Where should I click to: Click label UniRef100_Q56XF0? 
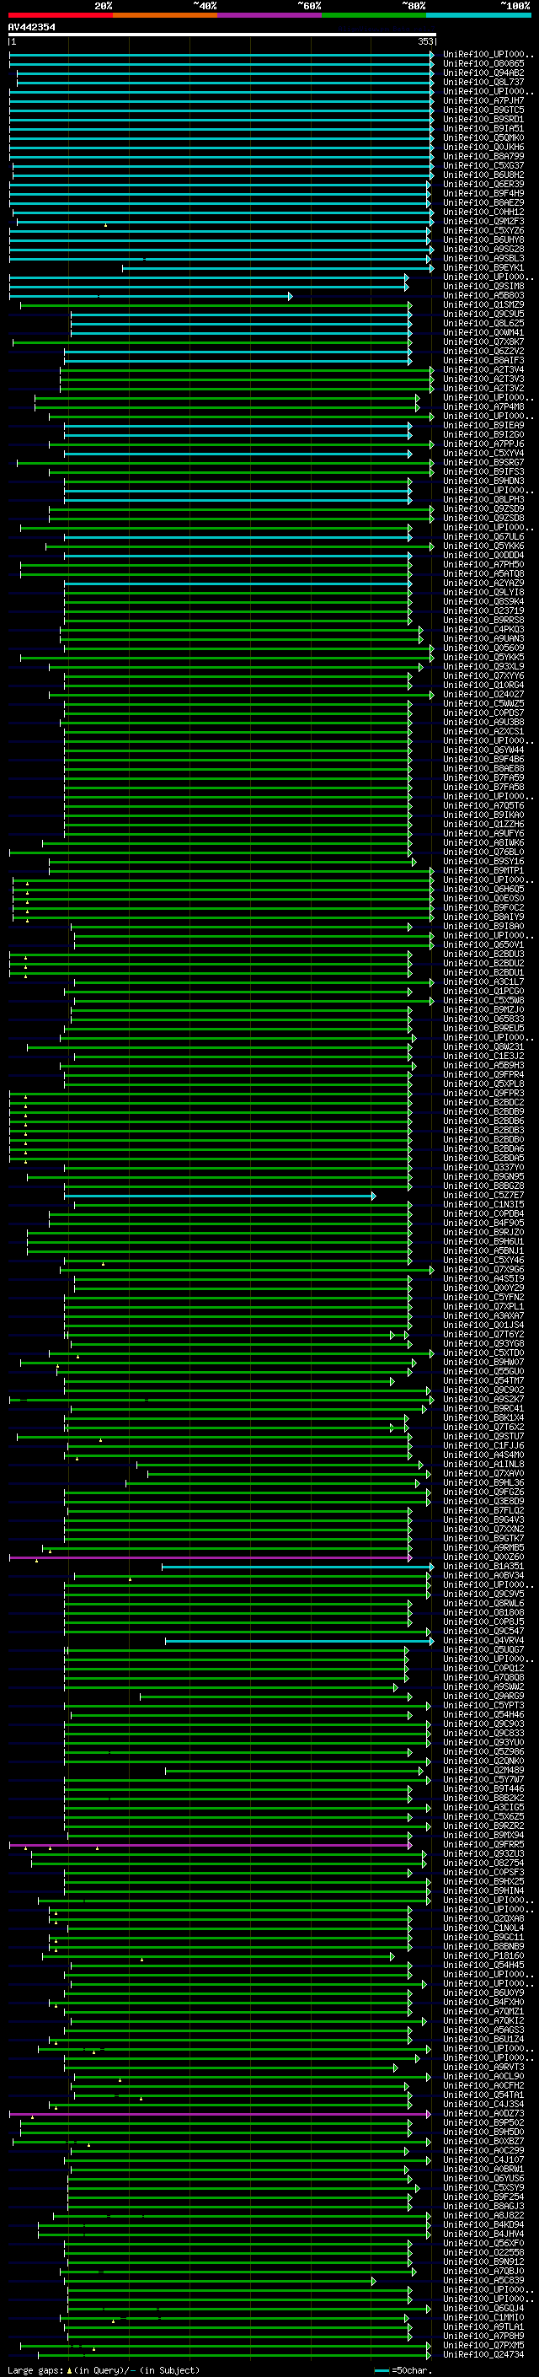point(483,2243)
